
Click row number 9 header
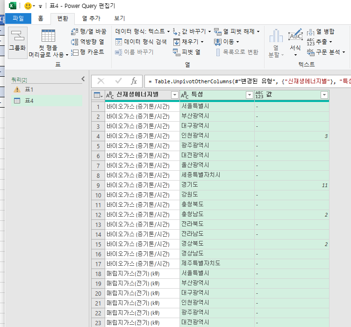click(98, 185)
